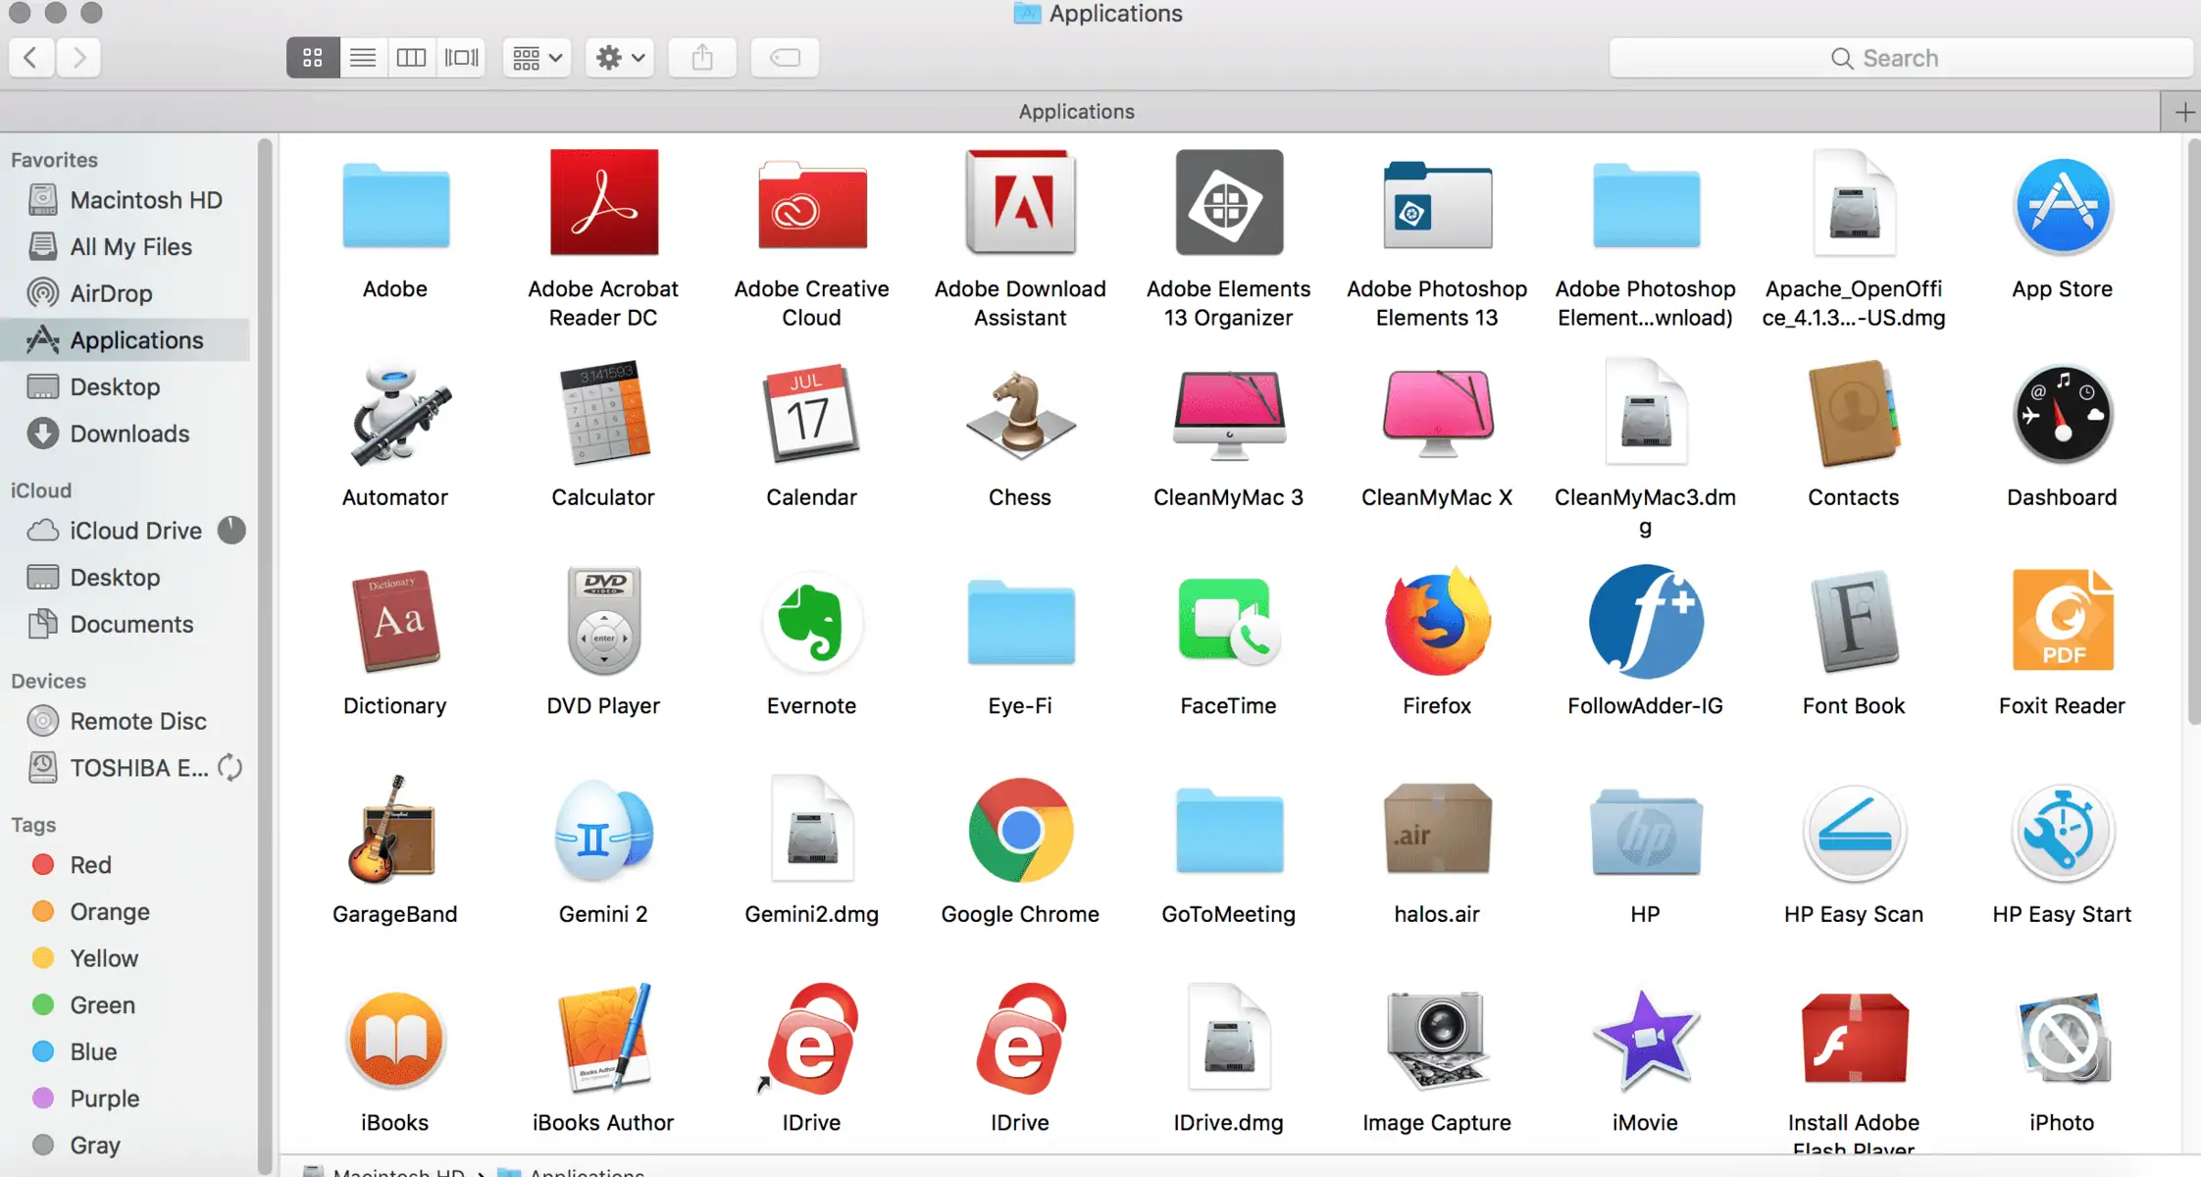2201x1177 pixels.
Task: Select Applications in sidebar Favorites
Action: [126, 340]
